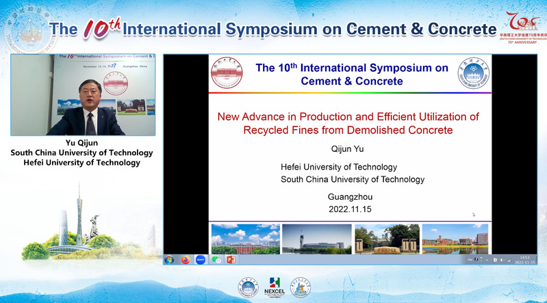The width and height of the screenshot is (547, 303).
Task: Click the campus photo with stone gate
Action: [x=387, y=239]
